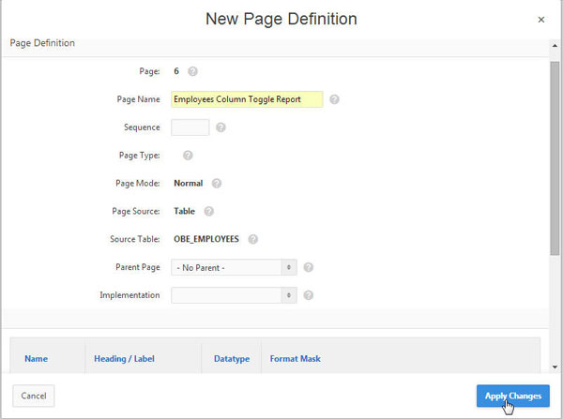Screen dimensions: 563x419
Task: Click help icon beside Source Table
Action: coord(252,239)
